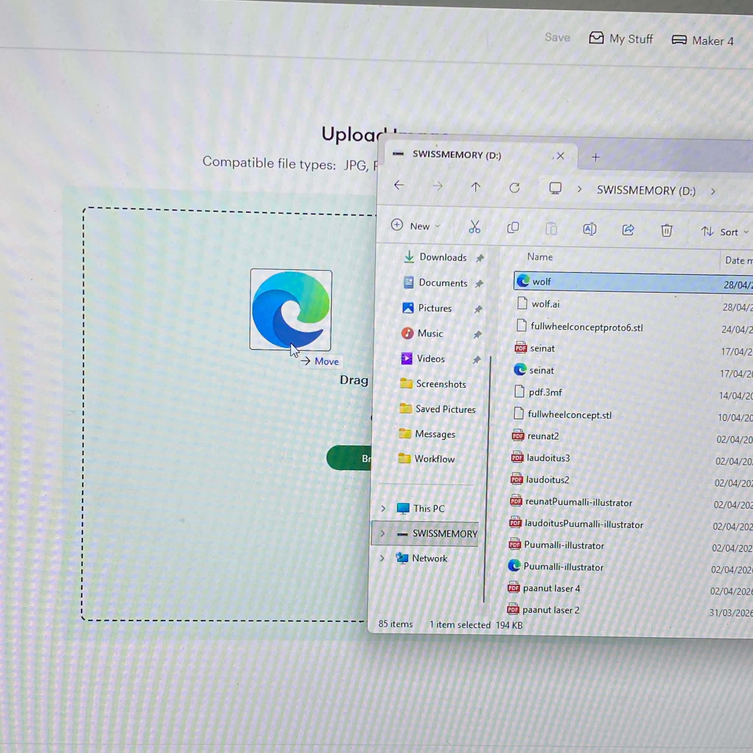Click the Copy icon in File Explorer toolbar
The height and width of the screenshot is (753, 753).
(513, 228)
